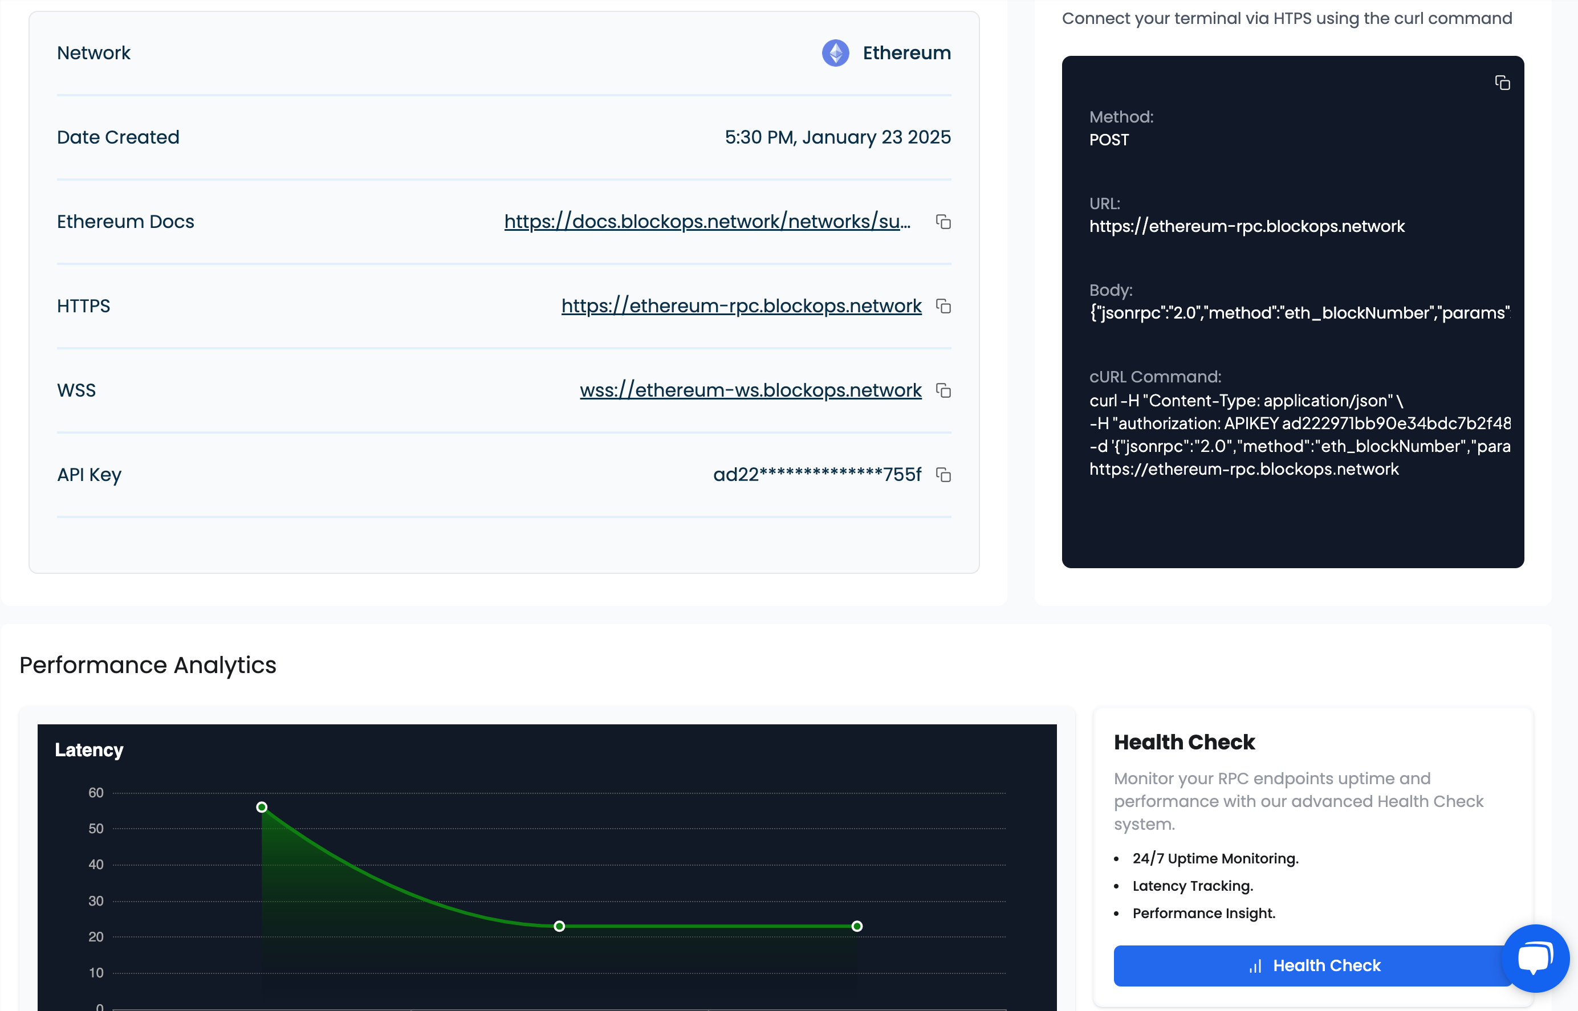Select the middle latency data point
The width and height of the screenshot is (1578, 1011).
pos(559,926)
